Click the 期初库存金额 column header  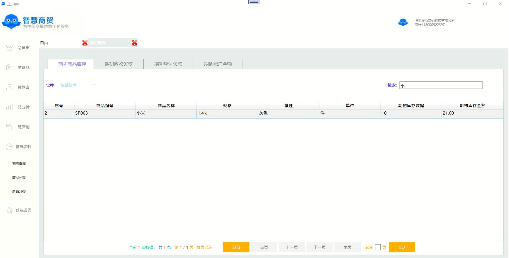pos(472,106)
